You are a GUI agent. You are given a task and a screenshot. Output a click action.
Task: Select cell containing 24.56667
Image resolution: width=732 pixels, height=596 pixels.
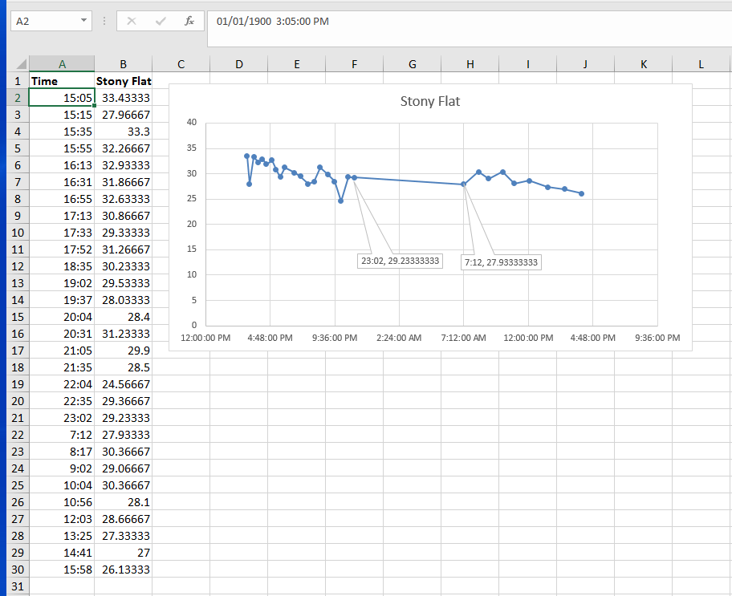click(x=124, y=384)
